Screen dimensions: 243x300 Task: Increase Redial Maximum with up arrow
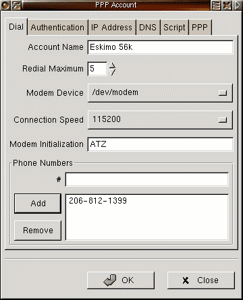pyautogui.click(x=112, y=65)
